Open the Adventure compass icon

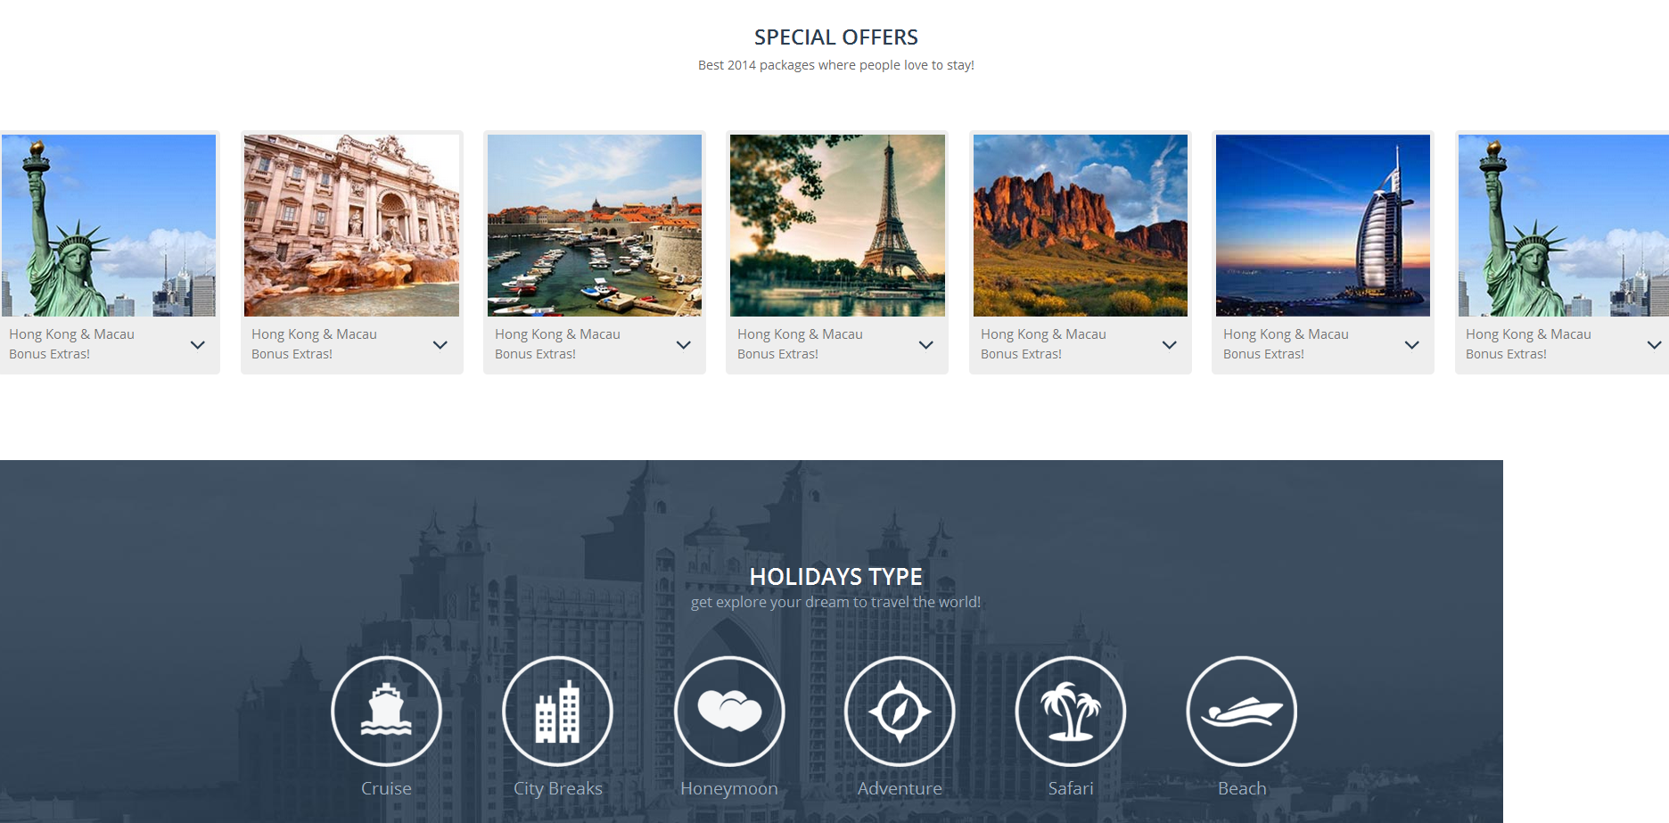tap(900, 711)
